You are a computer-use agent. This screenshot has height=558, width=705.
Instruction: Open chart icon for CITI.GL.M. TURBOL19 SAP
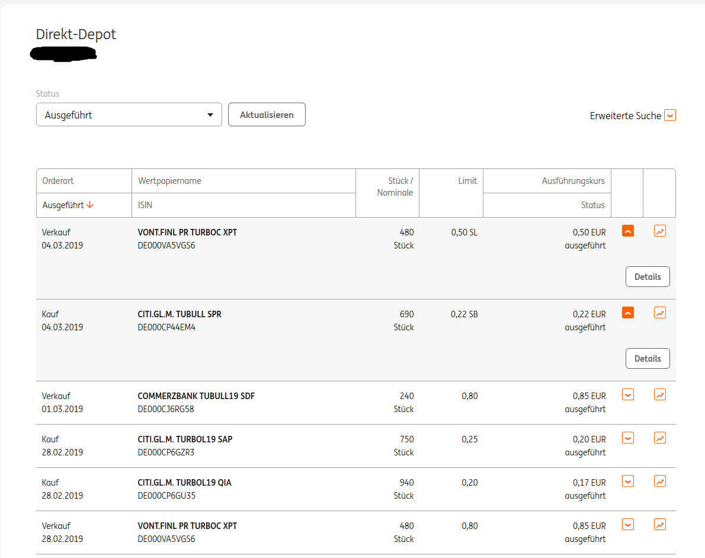[x=660, y=438]
